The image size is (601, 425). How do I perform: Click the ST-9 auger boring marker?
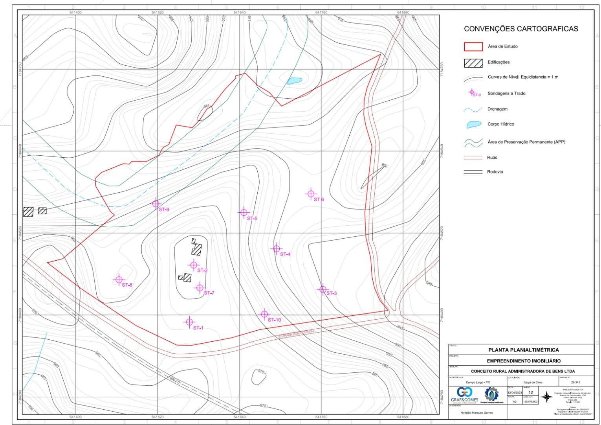point(156,204)
